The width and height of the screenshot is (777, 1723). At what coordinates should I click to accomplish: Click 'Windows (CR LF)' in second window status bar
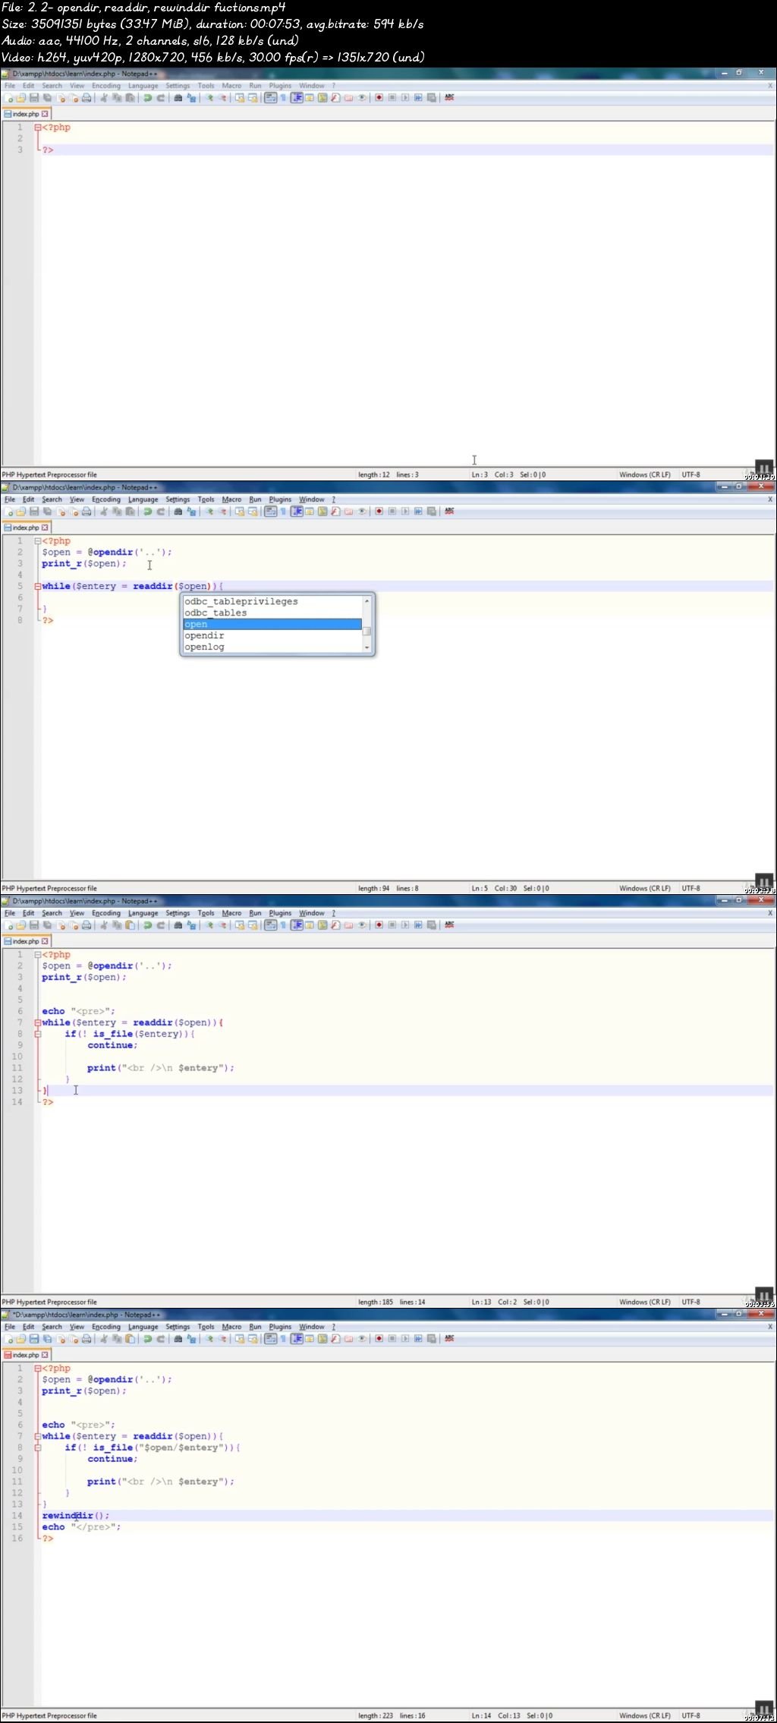[645, 888]
